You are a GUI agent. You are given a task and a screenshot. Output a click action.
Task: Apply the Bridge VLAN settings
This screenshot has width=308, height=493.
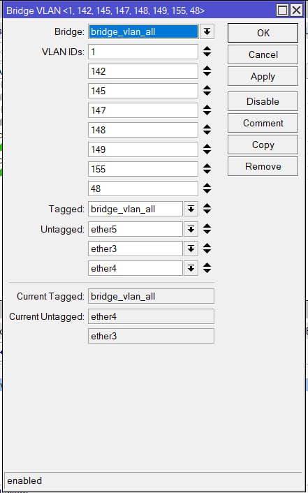263,76
